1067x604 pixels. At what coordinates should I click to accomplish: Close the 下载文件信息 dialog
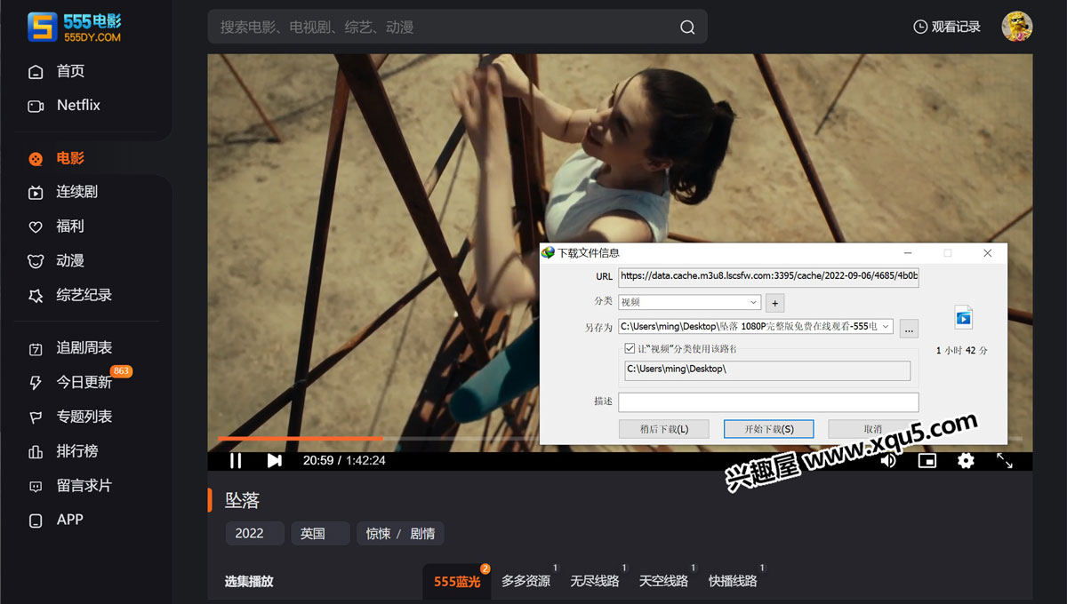point(988,253)
